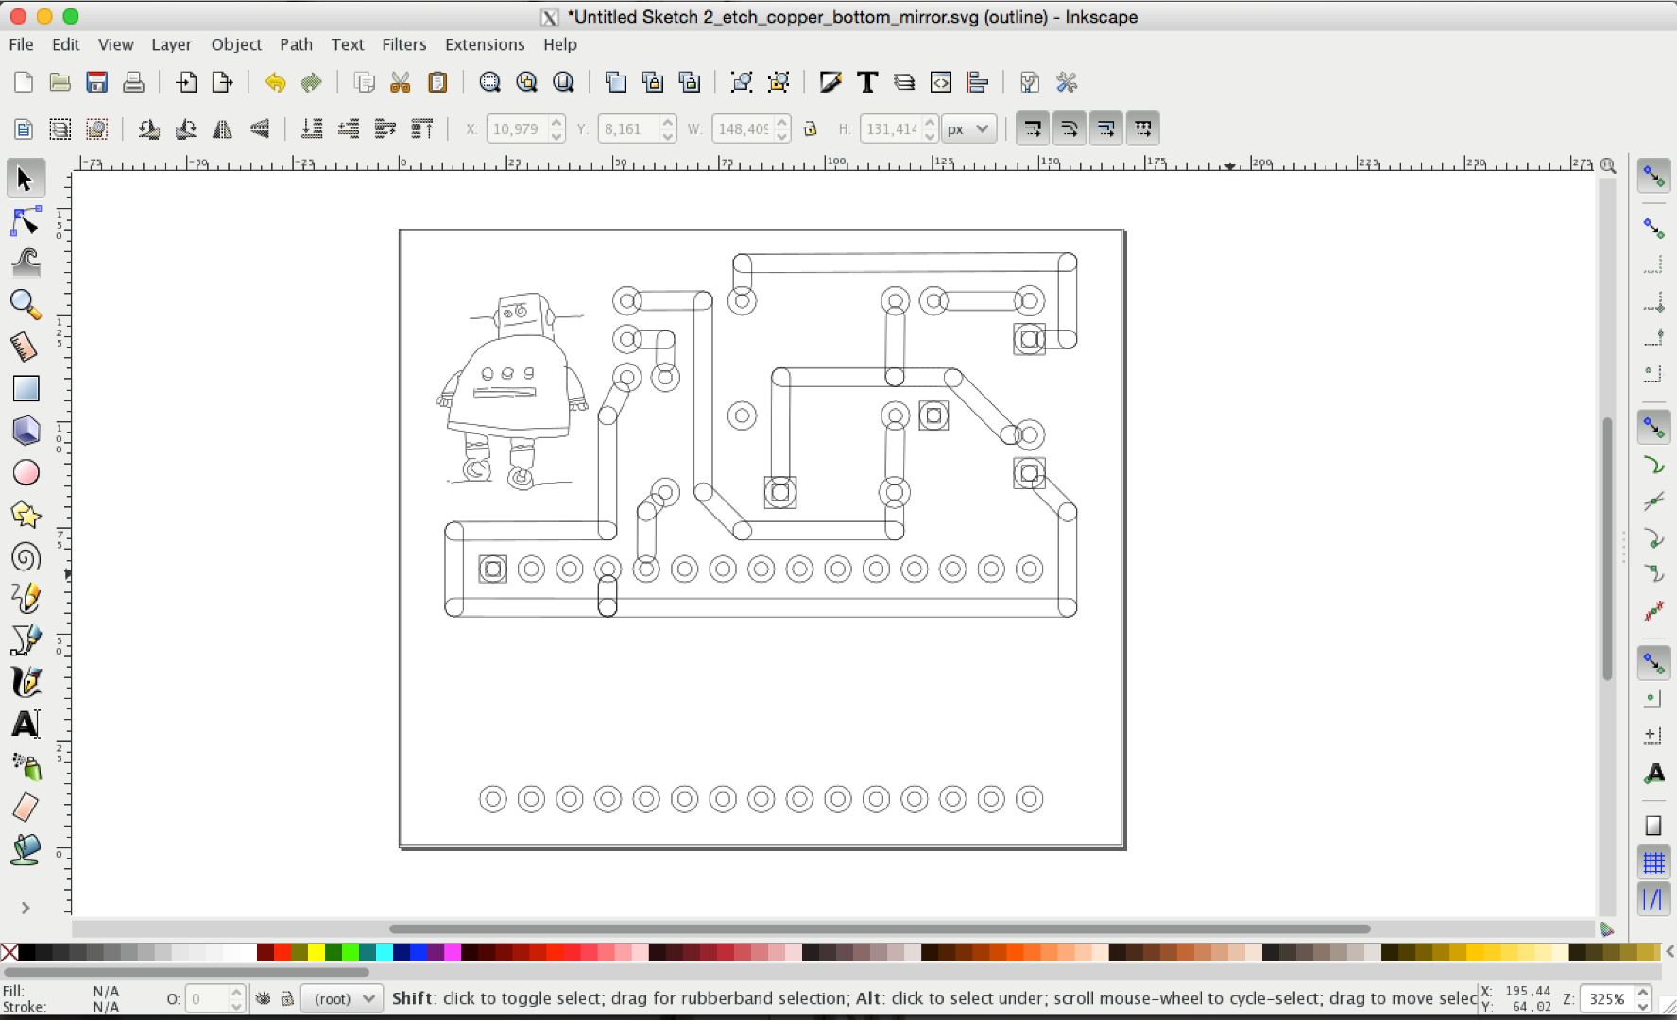
Task: Toggle snap to guides
Action: tap(1653, 899)
